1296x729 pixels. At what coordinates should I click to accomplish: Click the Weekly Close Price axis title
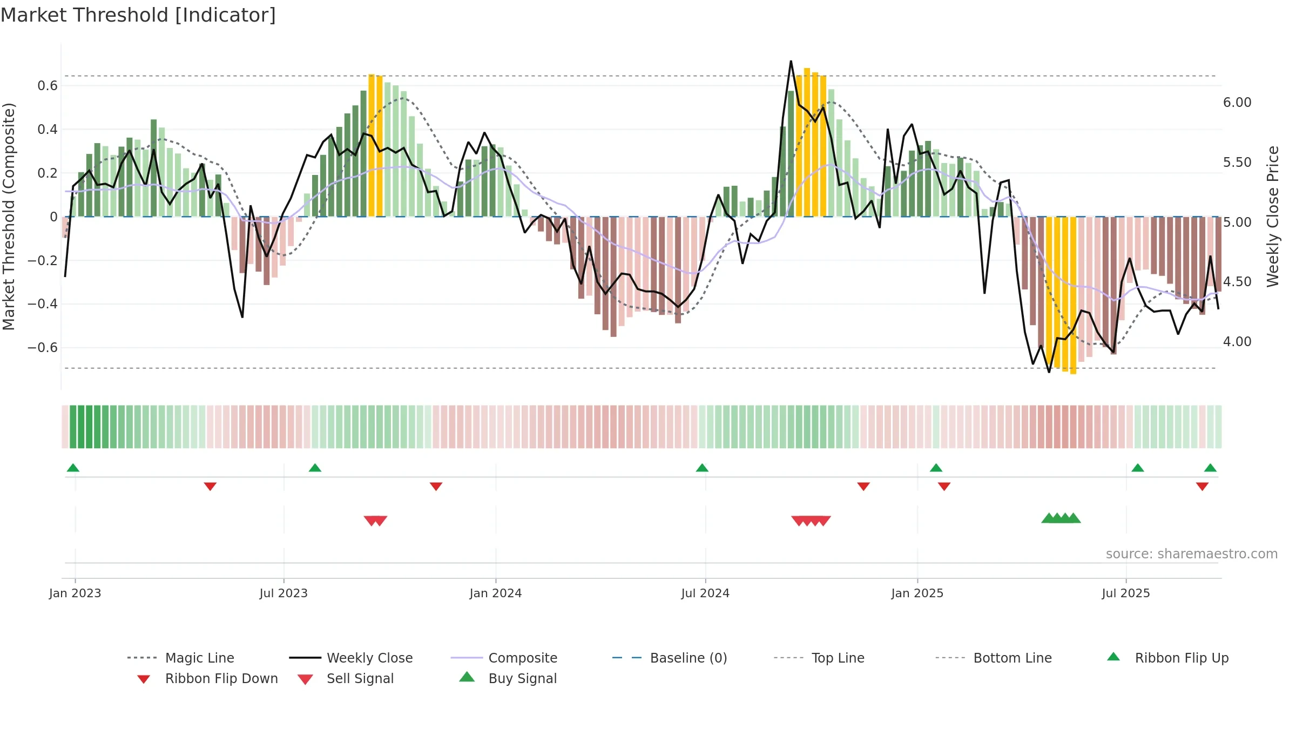click(1273, 216)
